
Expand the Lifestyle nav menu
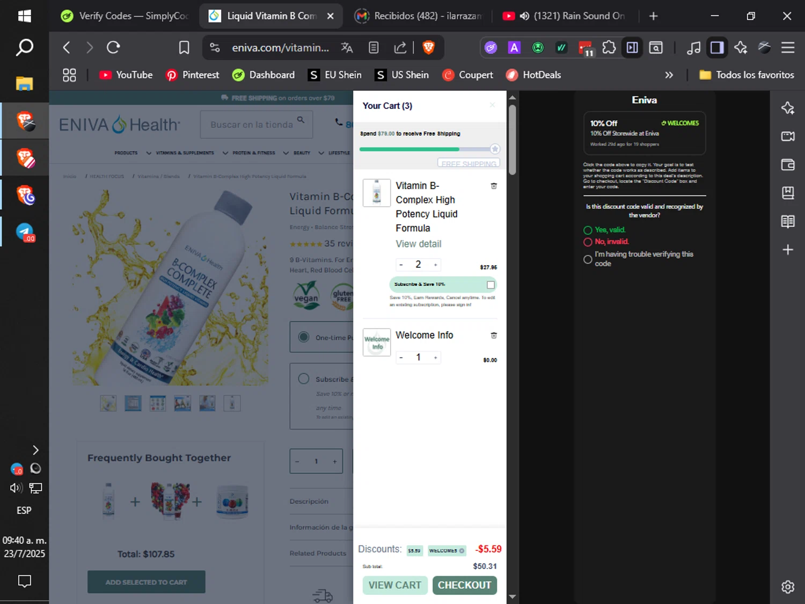pyautogui.click(x=339, y=153)
